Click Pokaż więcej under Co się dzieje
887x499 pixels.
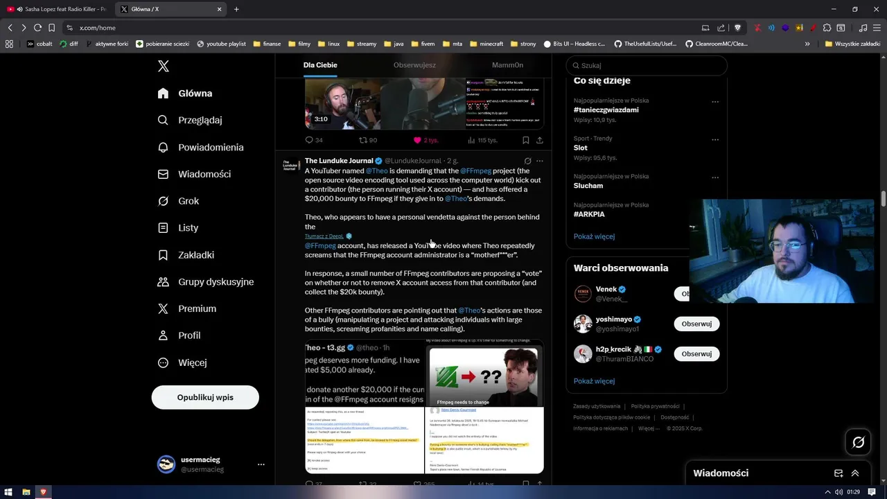pos(594,236)
